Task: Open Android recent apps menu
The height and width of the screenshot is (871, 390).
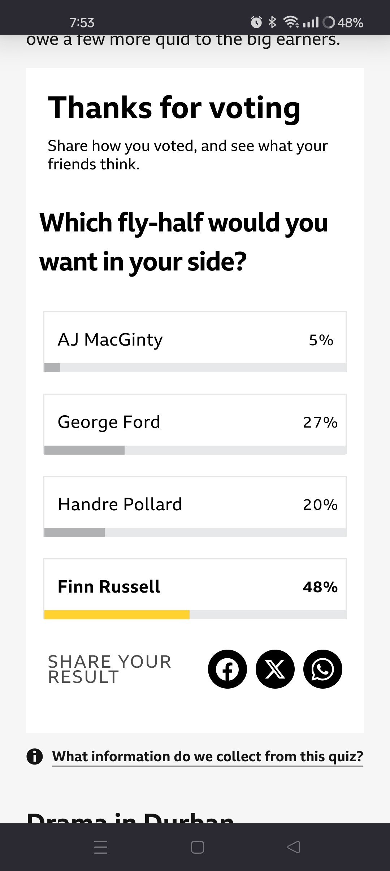Action: (101, 847)
